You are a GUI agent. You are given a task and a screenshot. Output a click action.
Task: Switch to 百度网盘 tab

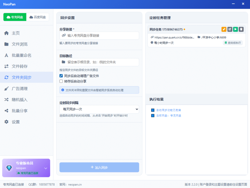coord(37,17)
